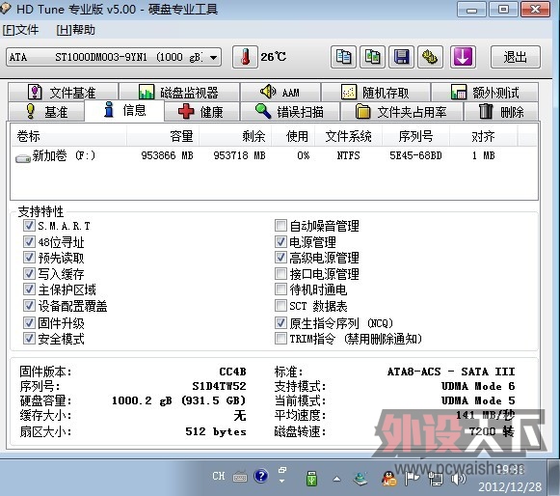Toggle the S.M.A.R.T checkbox

(29, 226)
